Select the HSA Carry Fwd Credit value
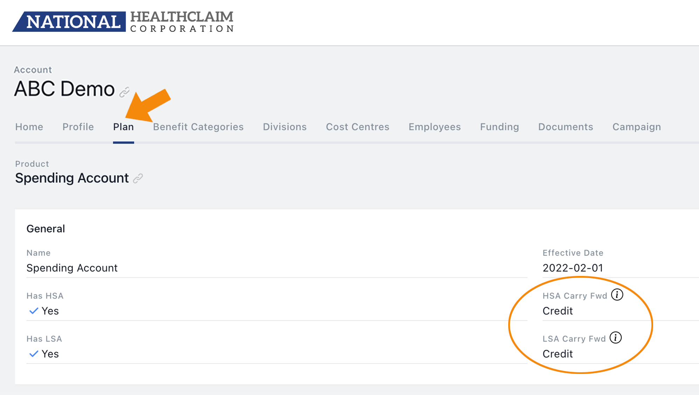Screen dimensions: 699x395 [x=558, y=311]
